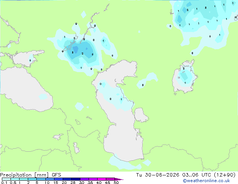Click the '35' legend label
This screenshot has height=184, width=238.
[x=90, y=182]
